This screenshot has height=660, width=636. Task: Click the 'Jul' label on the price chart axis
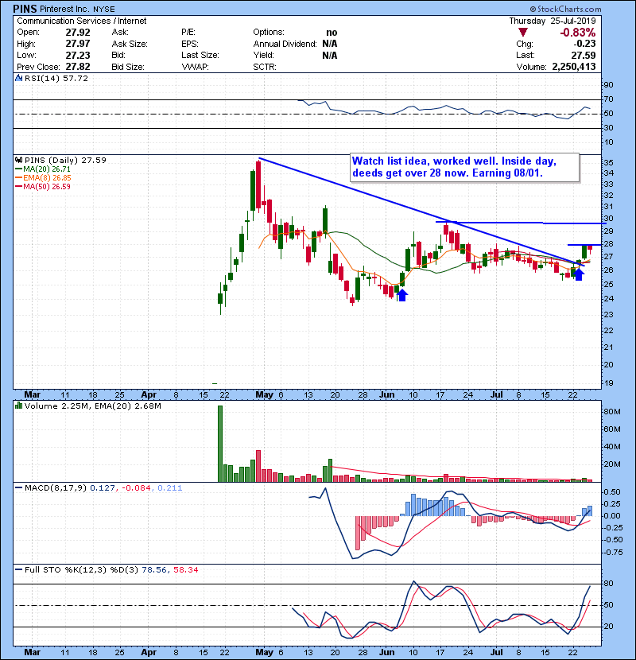pos(497,395)
